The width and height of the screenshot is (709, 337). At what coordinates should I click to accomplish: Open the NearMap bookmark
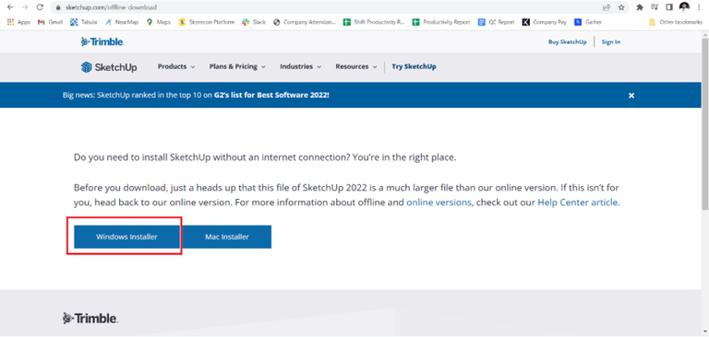pyautogui.click(x=122, y=22)
